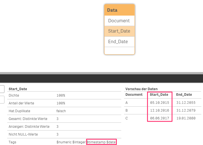Click the Start_Date column header in the preview table
203x145 pixels.
click(159, 95)
